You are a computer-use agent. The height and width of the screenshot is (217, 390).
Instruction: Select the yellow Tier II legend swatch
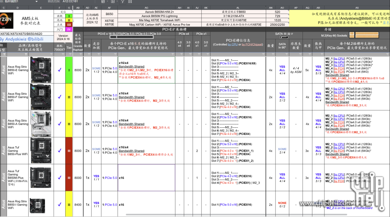(x=69, y=20)
